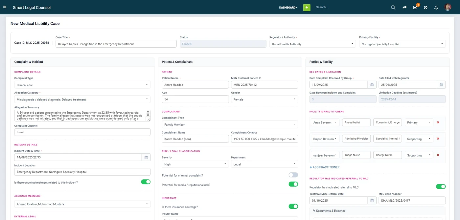Expand the Complaint Type dropdown
This screenshot has width=460, height=220.
(82, 85)
